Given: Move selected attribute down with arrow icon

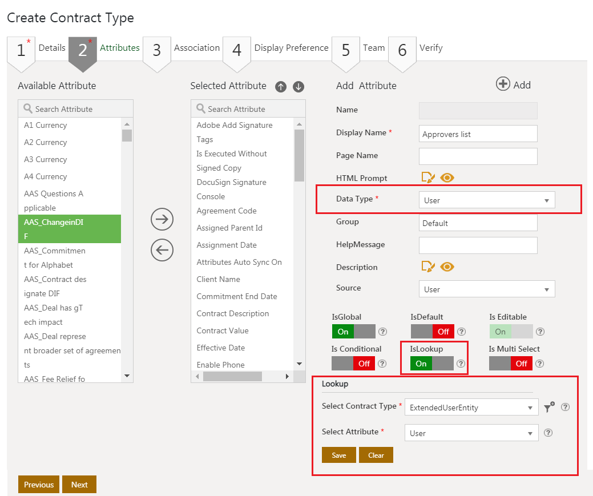Looking at the screenshot, I should click(298, 87).
